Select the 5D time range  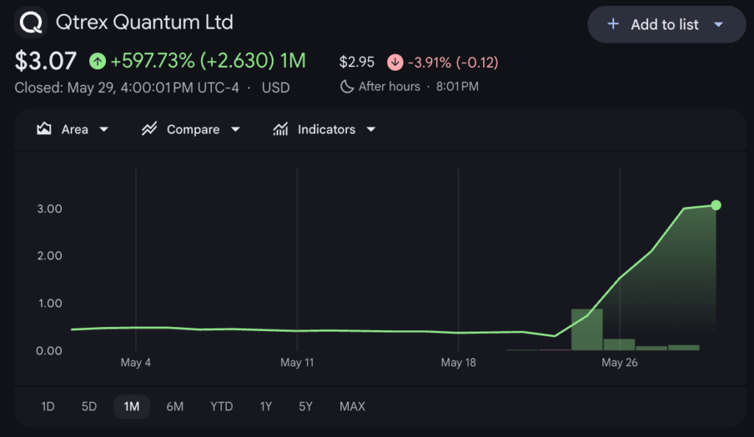click(x=89, y=407)
